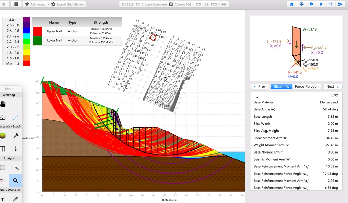This screenshot has width=348, height=203.
Task: Click the red Upper Nail color swatch
Action: point(37,31)
